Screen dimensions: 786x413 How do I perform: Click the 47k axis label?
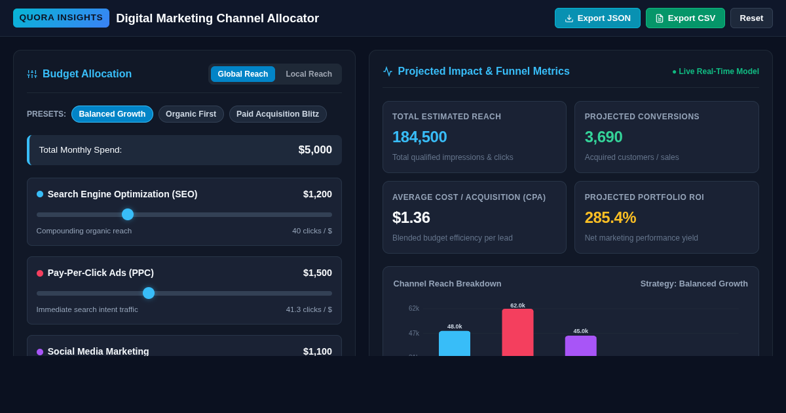click(414, 334)
